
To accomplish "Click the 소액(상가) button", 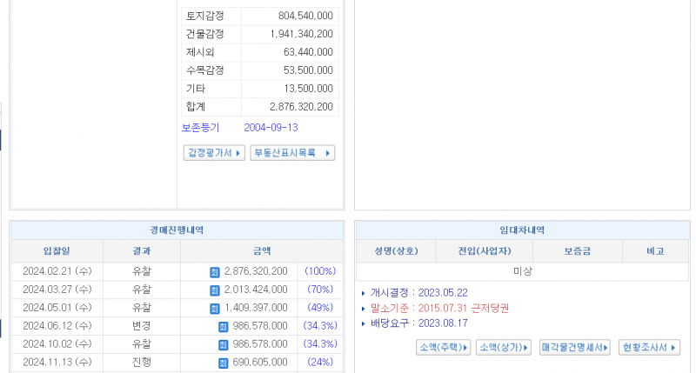I will 504,348.
